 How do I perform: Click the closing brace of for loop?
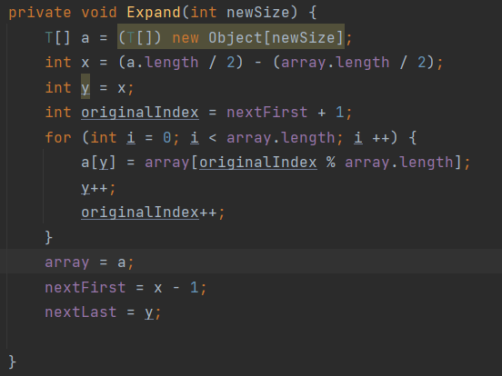pos(49,237)
